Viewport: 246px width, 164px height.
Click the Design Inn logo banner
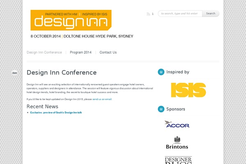[x=71, y=20]
